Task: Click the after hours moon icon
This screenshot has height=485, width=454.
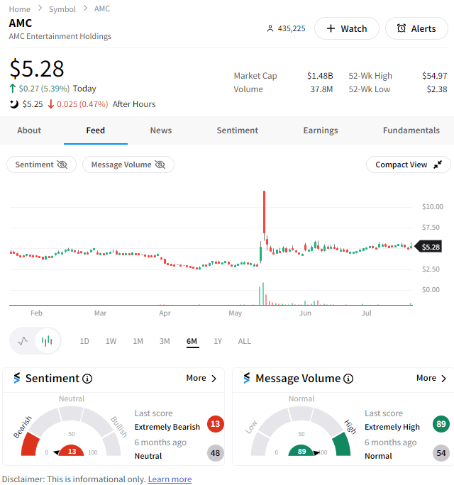Action: (14, 104)
